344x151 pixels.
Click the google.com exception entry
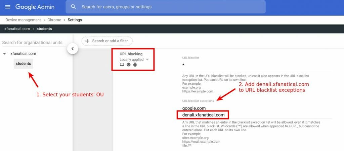click(x=194, y=108)
